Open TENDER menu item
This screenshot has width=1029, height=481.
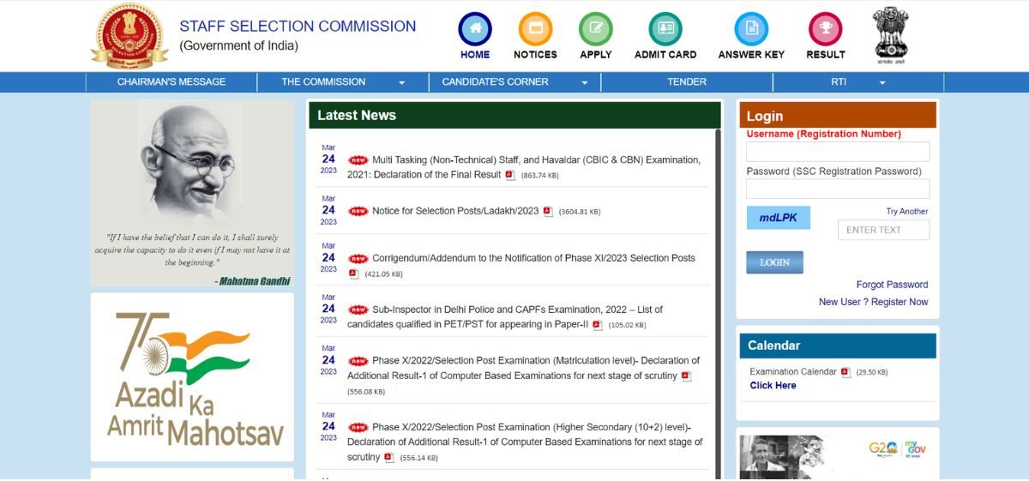tap(687, 82)
